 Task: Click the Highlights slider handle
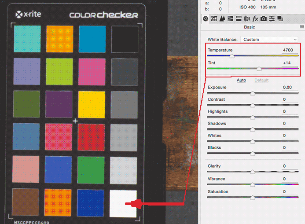pos(253,117)
